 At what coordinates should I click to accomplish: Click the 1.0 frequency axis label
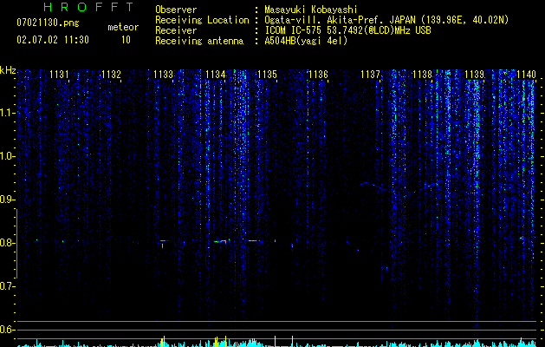pyautogui.click(x=7, y=156)
